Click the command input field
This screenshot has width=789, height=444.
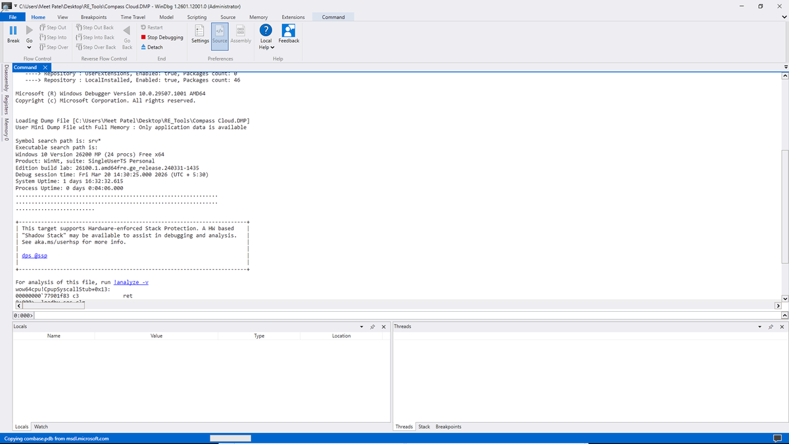pos(408,316)
